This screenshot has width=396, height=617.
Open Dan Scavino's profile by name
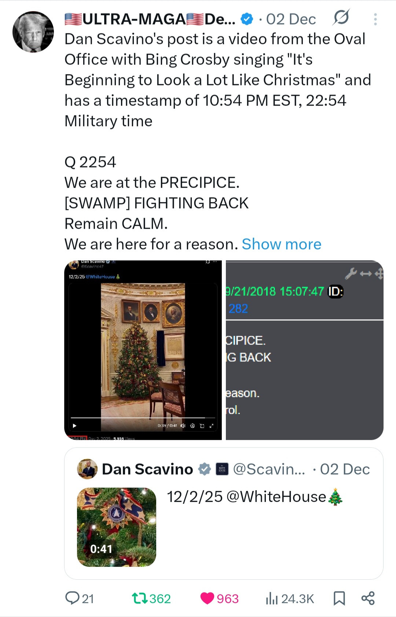point(147,469)
